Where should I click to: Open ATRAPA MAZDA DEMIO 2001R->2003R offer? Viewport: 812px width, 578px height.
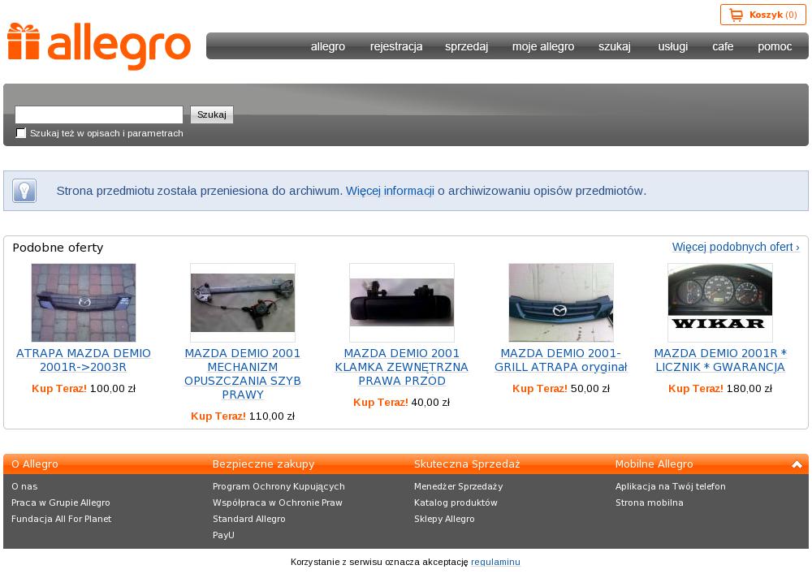pos(84,360)
